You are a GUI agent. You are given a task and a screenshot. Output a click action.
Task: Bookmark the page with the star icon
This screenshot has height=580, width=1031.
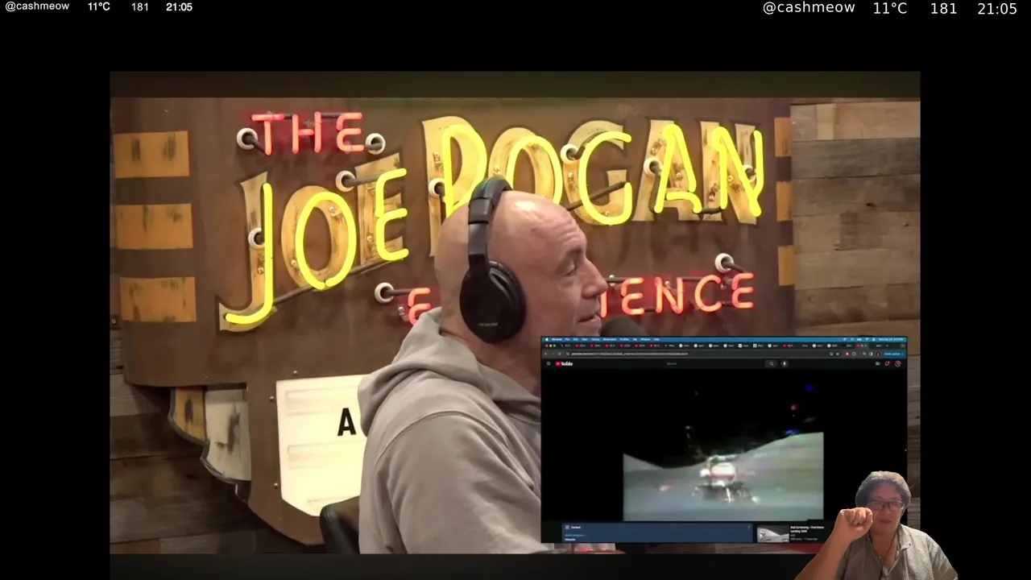pyautogui.click(x=838, y=354)
